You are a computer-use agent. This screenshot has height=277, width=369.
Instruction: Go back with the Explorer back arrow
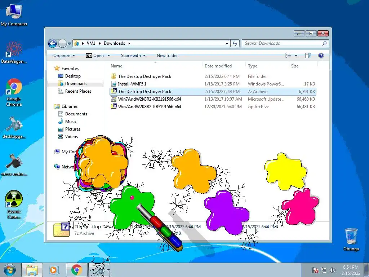pyautogui.click(x=52, y=43)
